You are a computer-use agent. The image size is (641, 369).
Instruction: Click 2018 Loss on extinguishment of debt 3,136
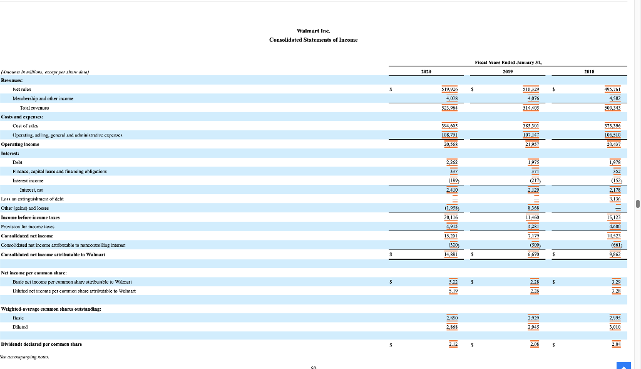pos(615,199)
